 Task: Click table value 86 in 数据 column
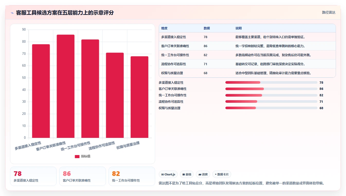(206, 46)
